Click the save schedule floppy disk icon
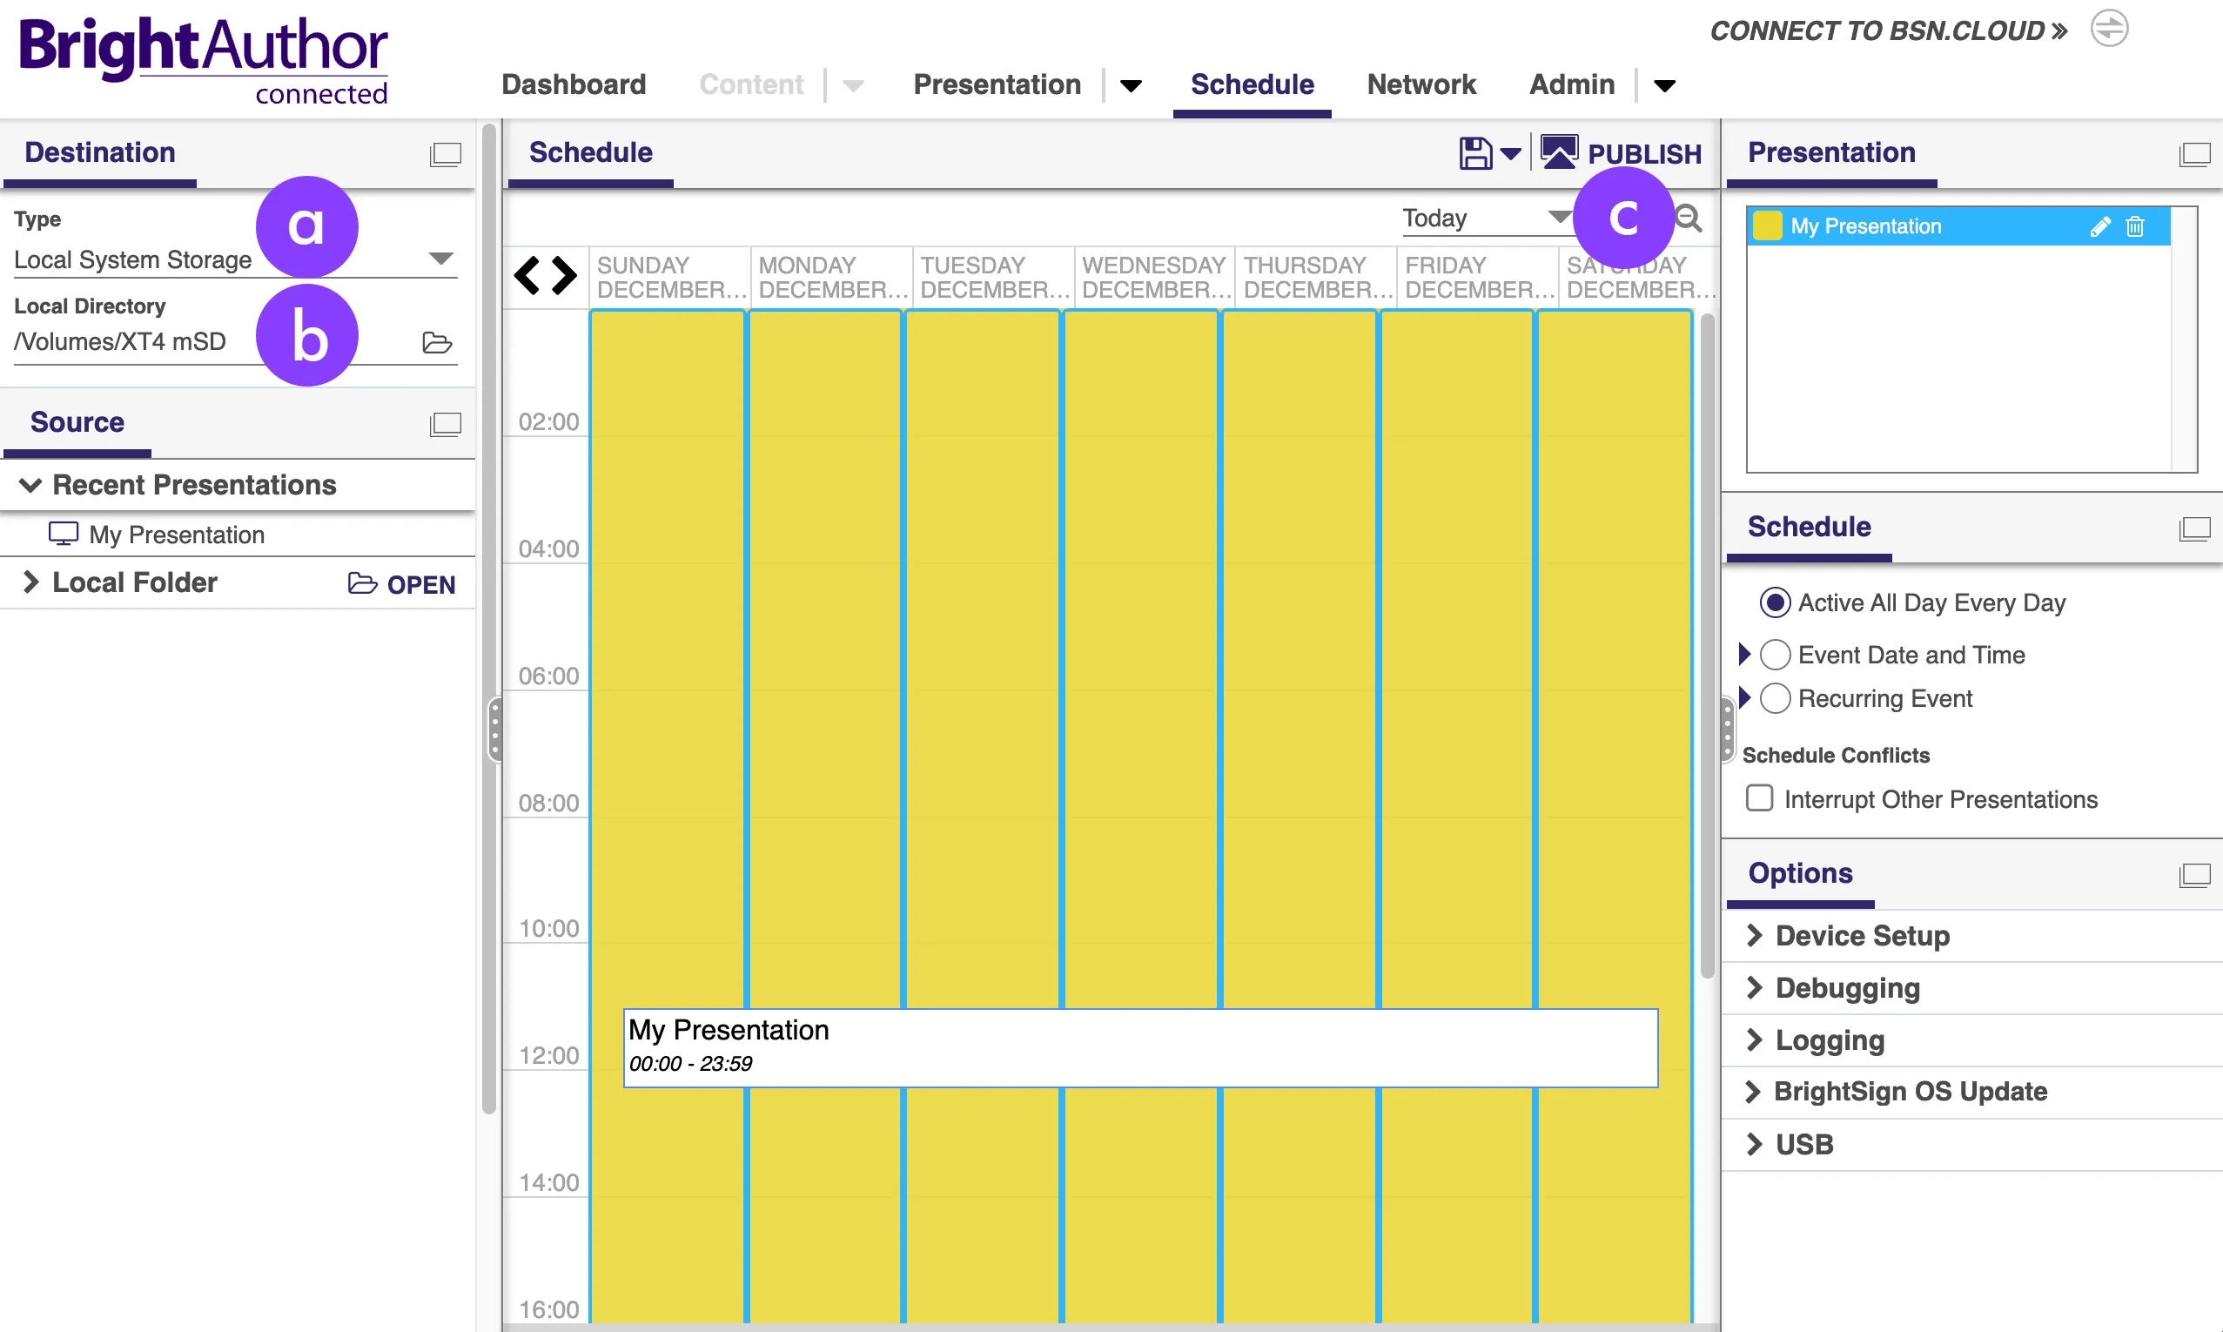Image resolution: width=2223 pixels, height=1332 pixels. pyautogui.click(x=1474, y=153)
